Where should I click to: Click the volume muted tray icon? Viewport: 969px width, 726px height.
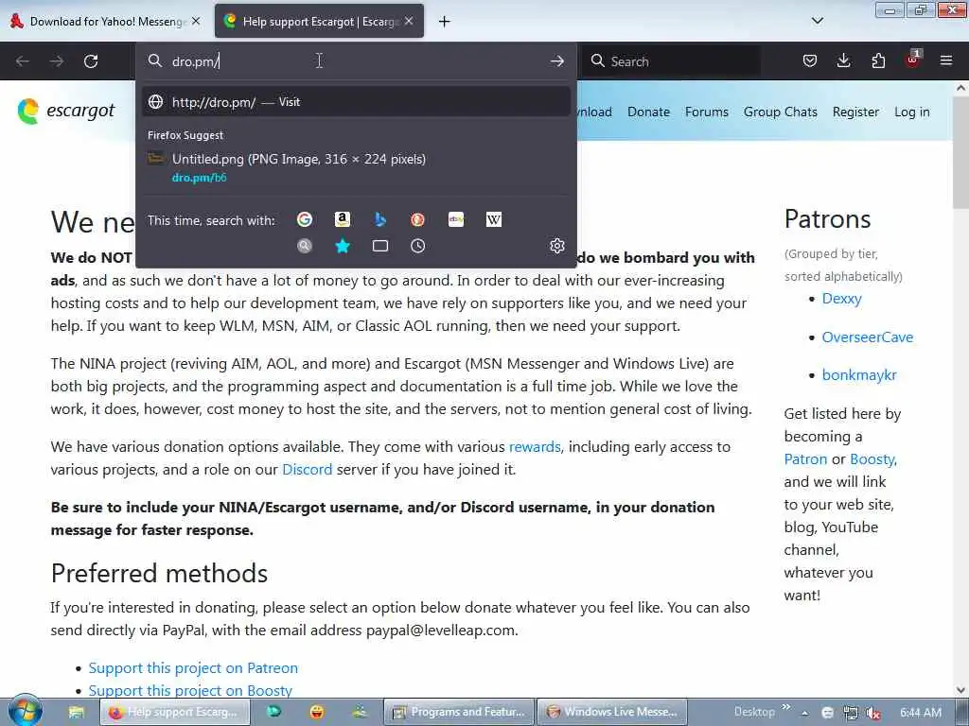tap(873, 713)
